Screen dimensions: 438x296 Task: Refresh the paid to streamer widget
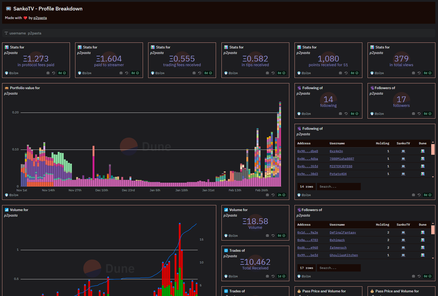tap(127, 73)
